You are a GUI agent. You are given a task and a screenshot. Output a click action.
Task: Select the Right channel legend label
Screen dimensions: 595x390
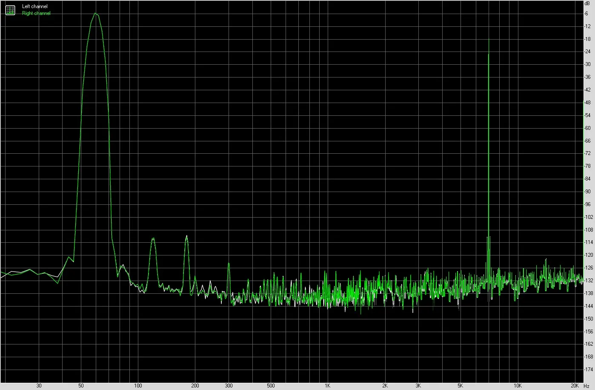click(x=36, y=14)
